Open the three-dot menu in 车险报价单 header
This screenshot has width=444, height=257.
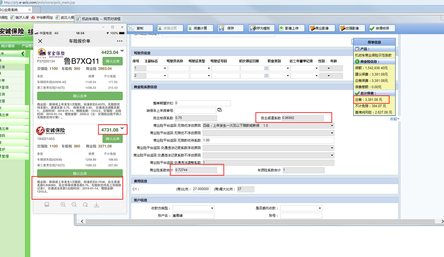[x=120, y=41]
